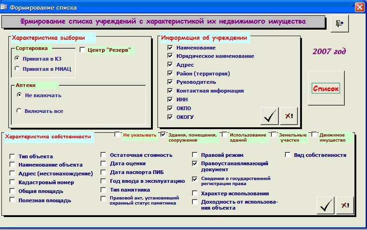367x230 pixels.
Task: Toggle the ИНН checkbox
Action: [x=170, y=99]
